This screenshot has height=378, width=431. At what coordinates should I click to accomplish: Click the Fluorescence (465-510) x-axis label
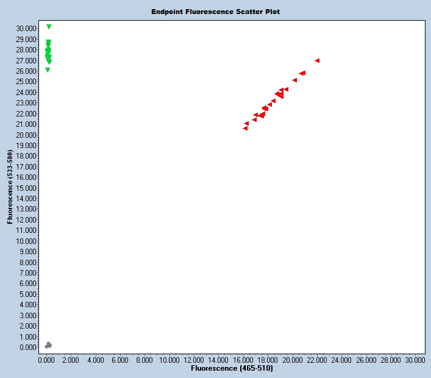click(232, 369)
